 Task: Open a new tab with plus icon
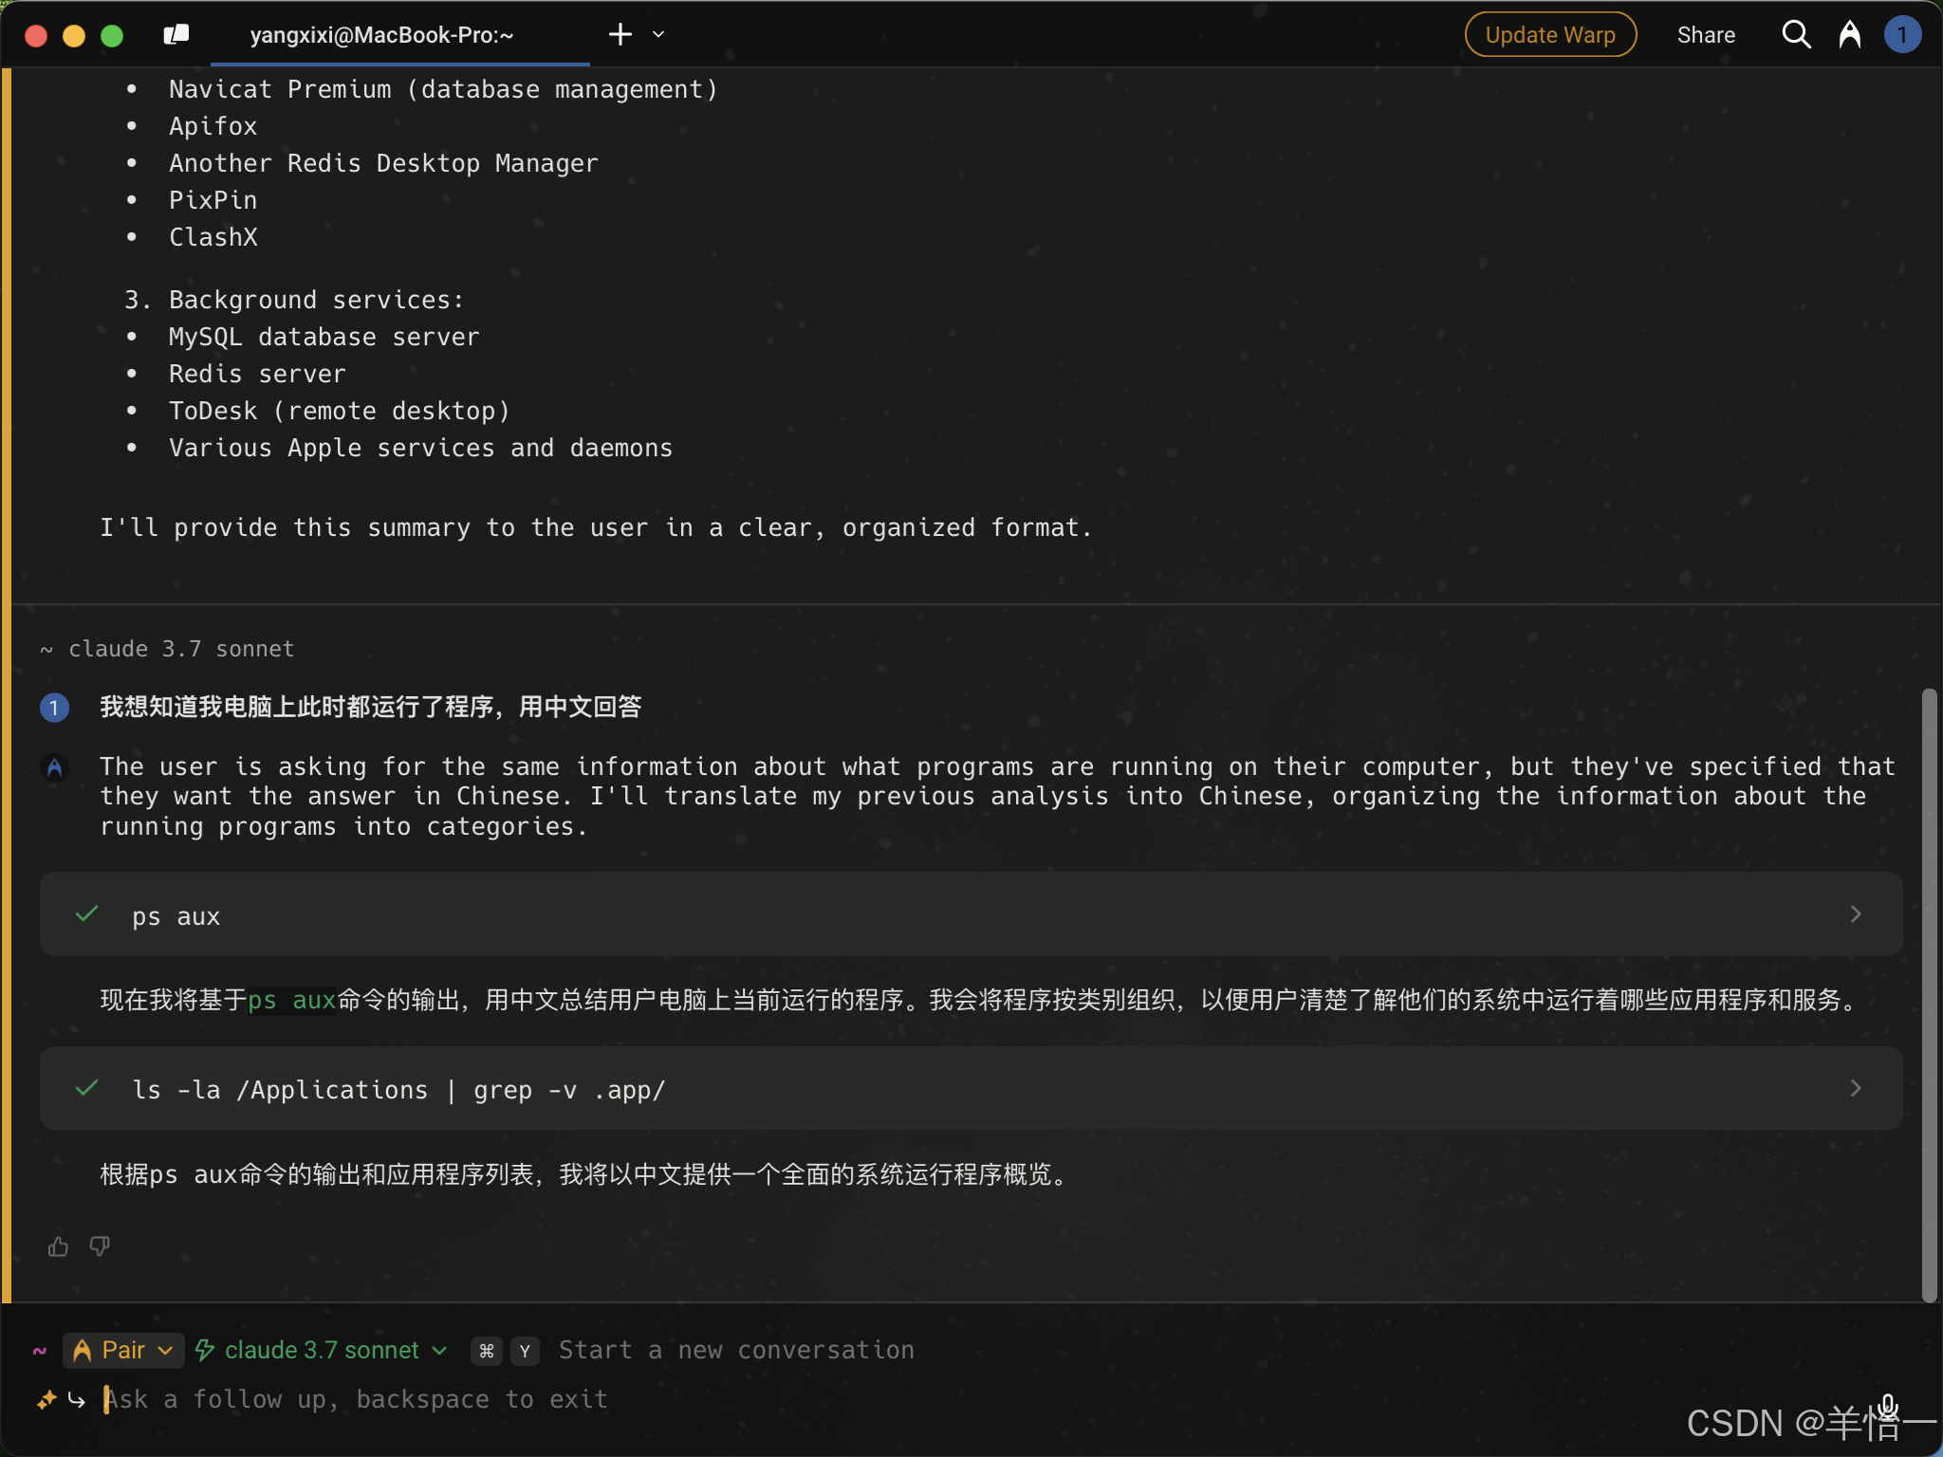620,35
